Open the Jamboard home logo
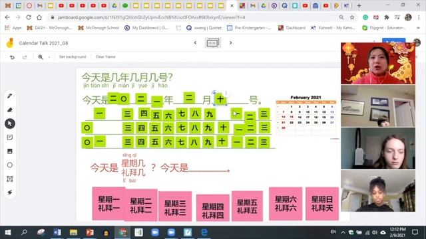 [x=10, y=42]
